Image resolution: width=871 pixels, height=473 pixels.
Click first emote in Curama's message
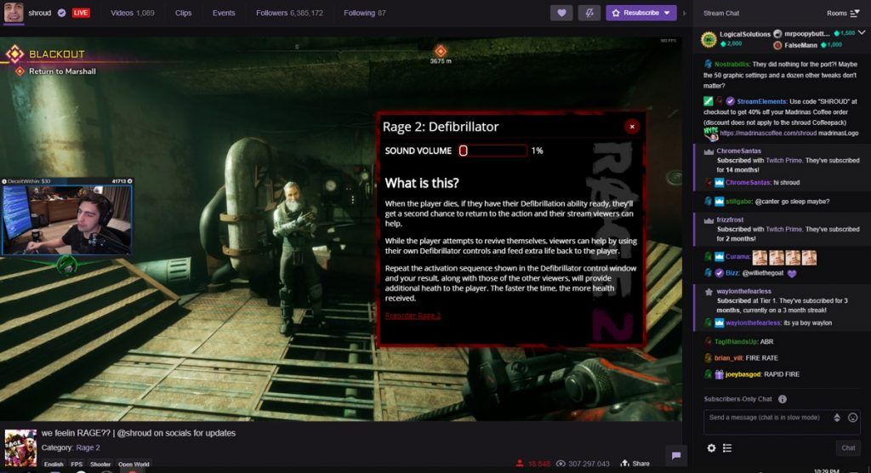[x=760, y=258]
